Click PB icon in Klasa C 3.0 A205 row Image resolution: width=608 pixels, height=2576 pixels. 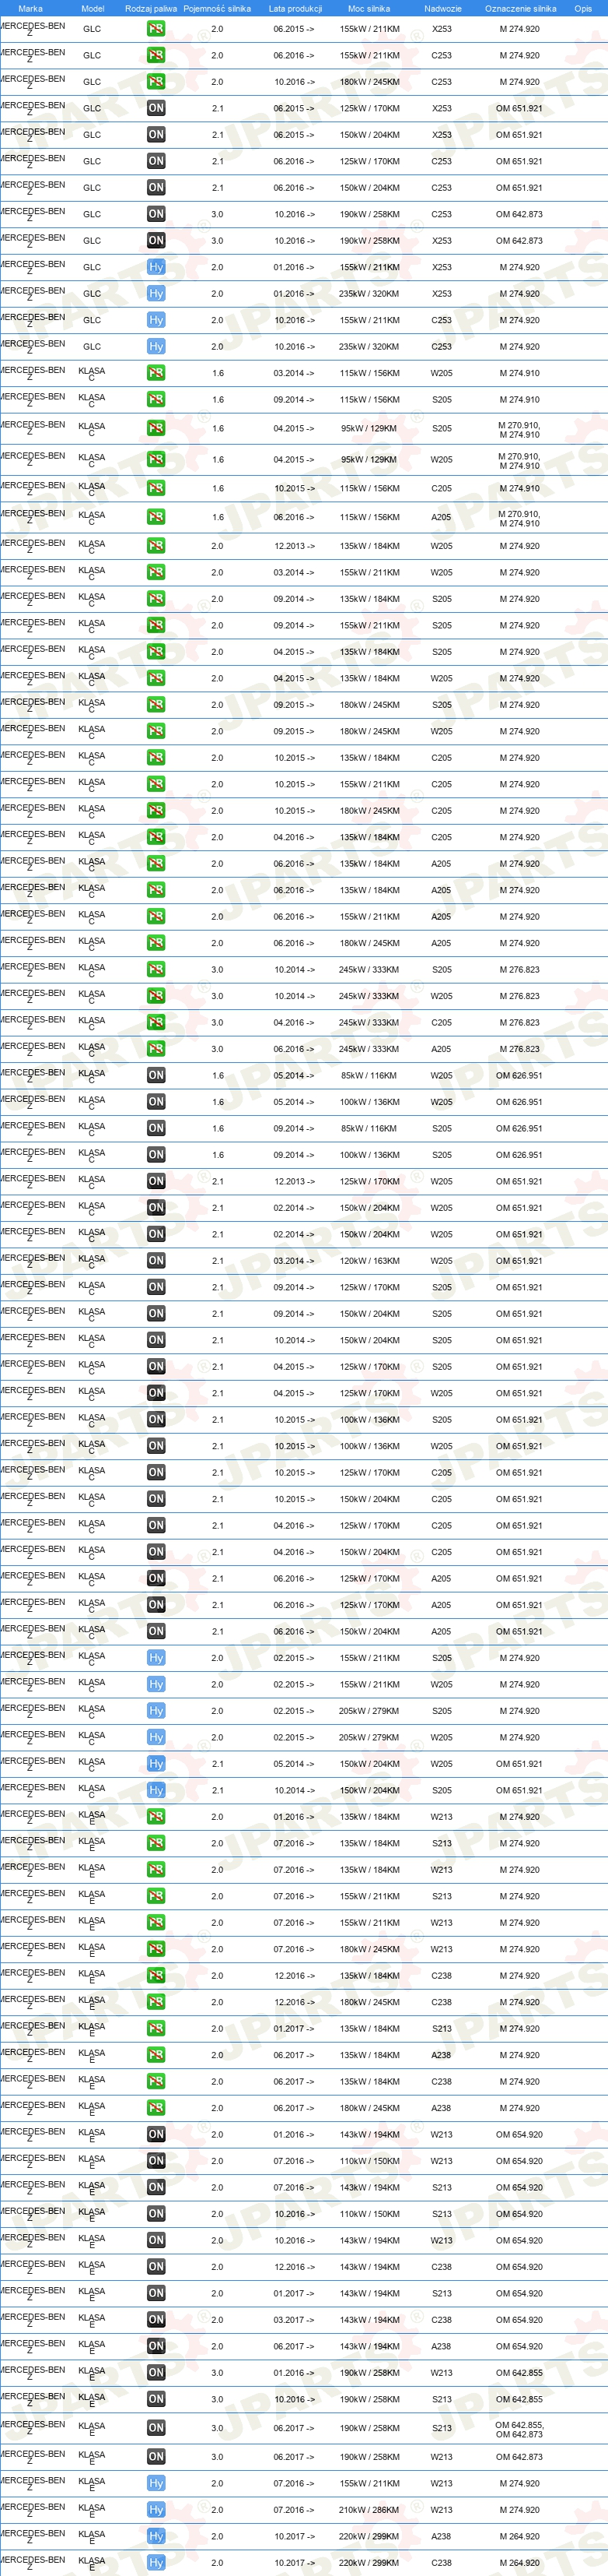coord(155,1049)
